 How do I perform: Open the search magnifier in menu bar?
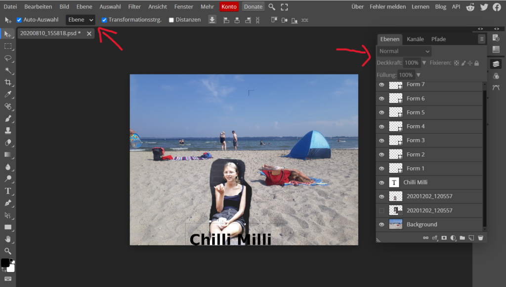pos(272,7)
